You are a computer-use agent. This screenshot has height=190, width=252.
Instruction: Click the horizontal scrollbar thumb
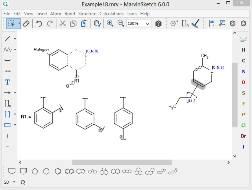coord(122,162)
